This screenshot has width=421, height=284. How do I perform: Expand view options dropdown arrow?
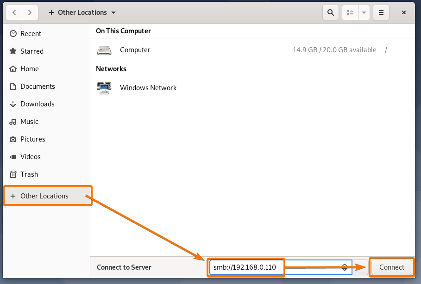(364, 12)
